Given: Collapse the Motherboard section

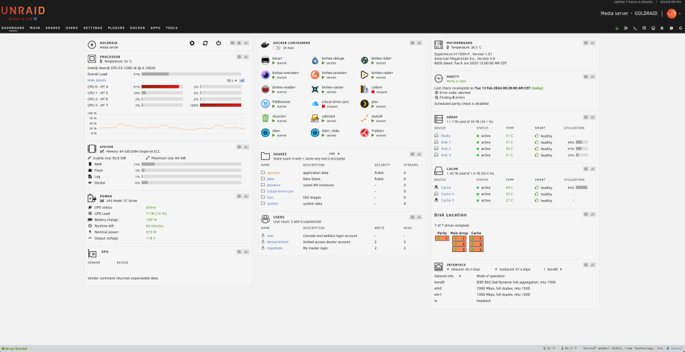Looking at the screenshot, I should coord(593,42).
